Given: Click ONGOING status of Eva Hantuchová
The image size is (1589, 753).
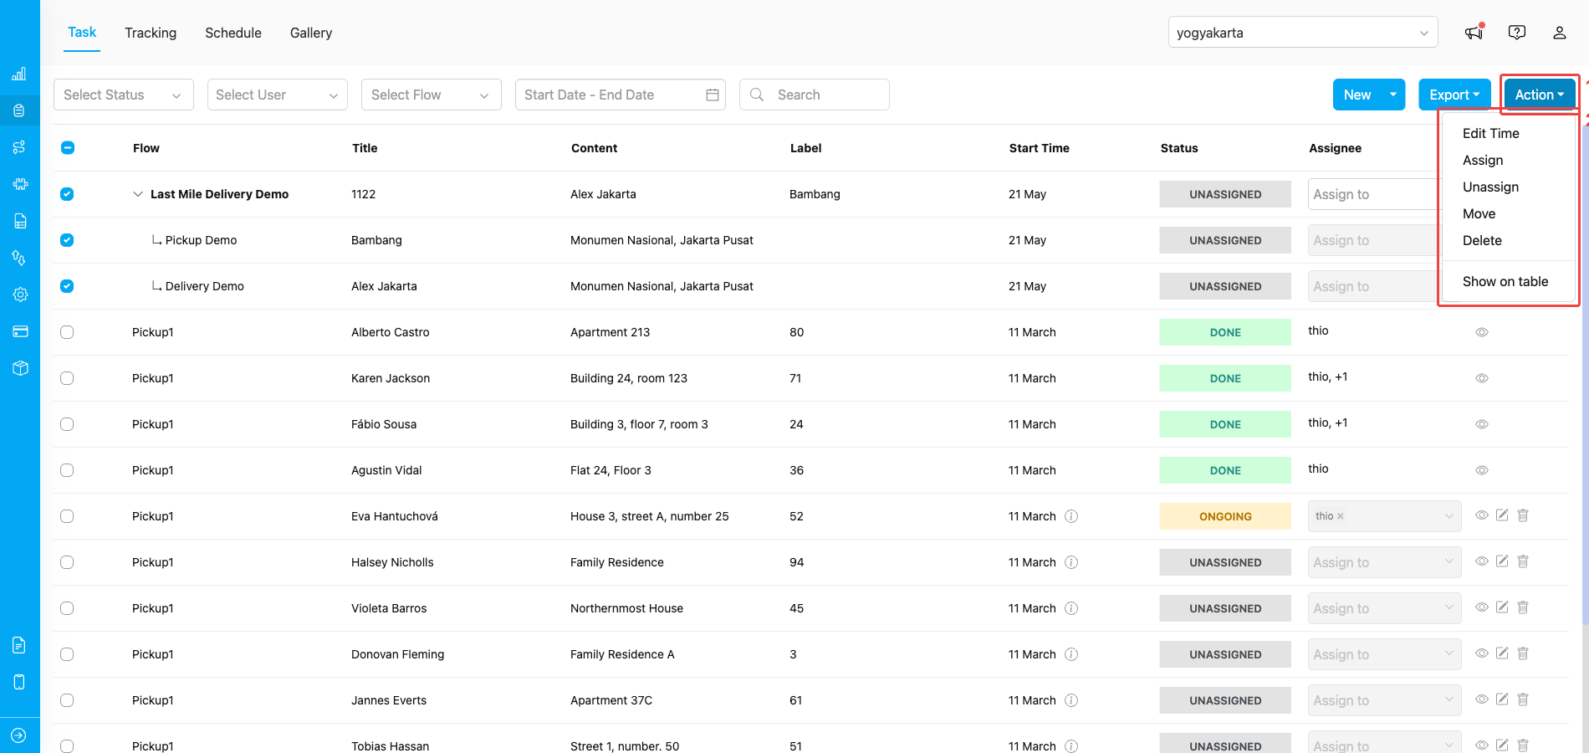Looking at the screenshot, I should pos(1225,516).
